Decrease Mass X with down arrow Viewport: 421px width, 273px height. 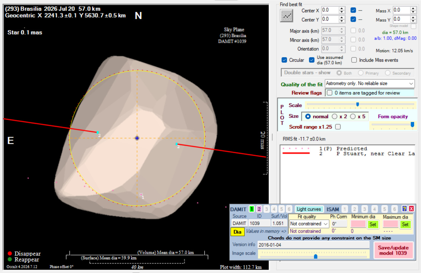[414, 12]
